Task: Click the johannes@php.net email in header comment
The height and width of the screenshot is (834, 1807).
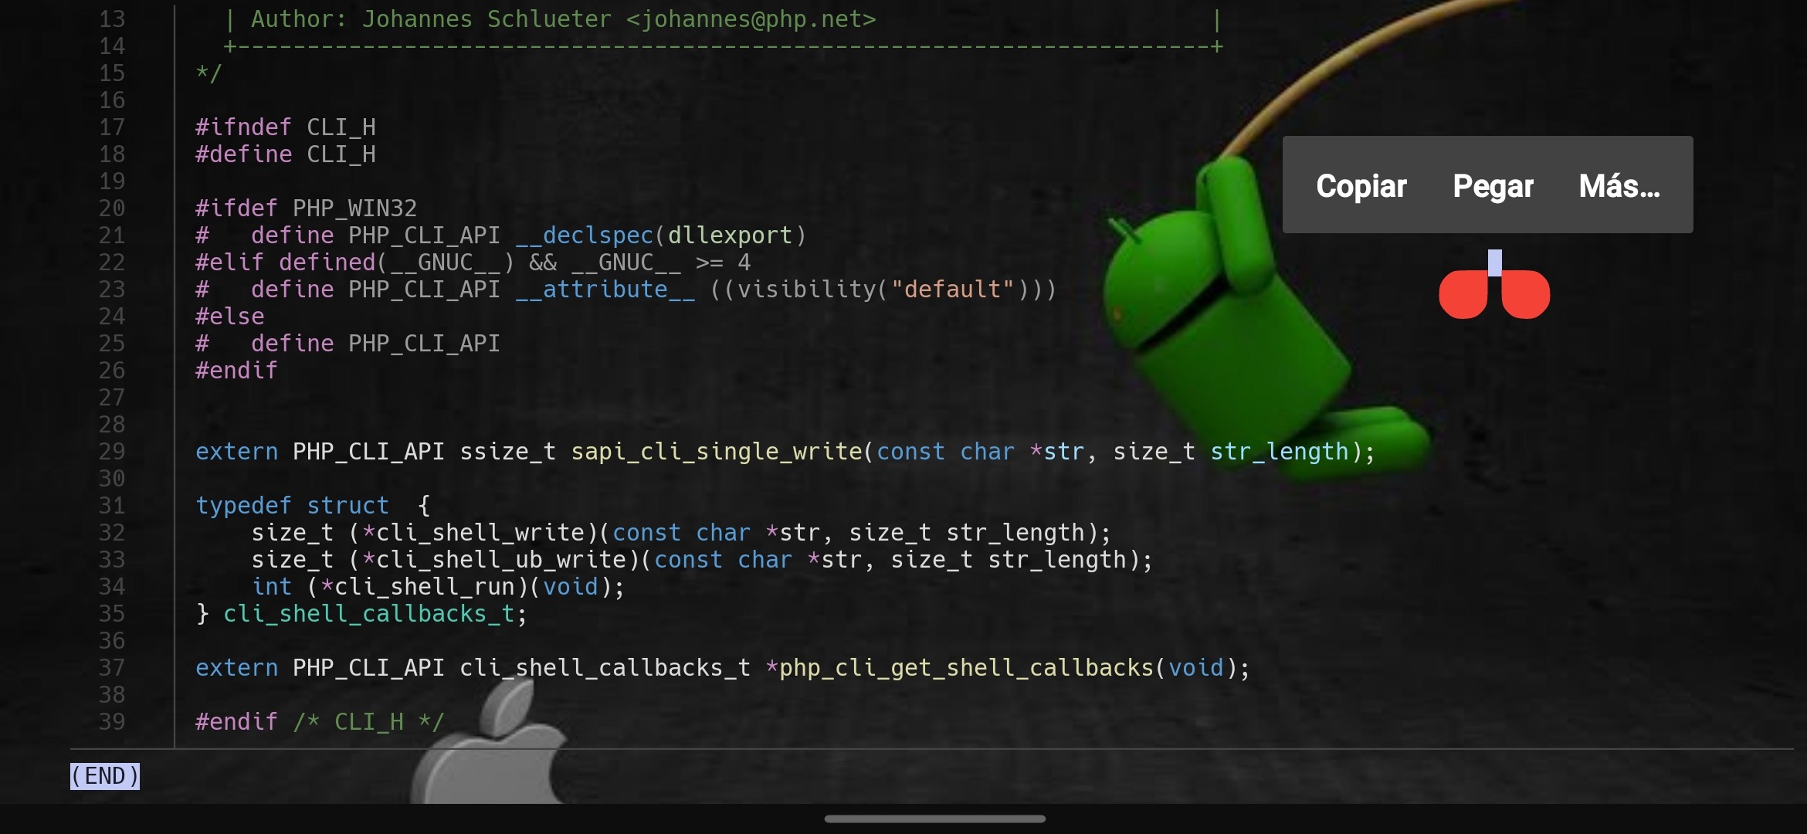Action: click(751, 19)
